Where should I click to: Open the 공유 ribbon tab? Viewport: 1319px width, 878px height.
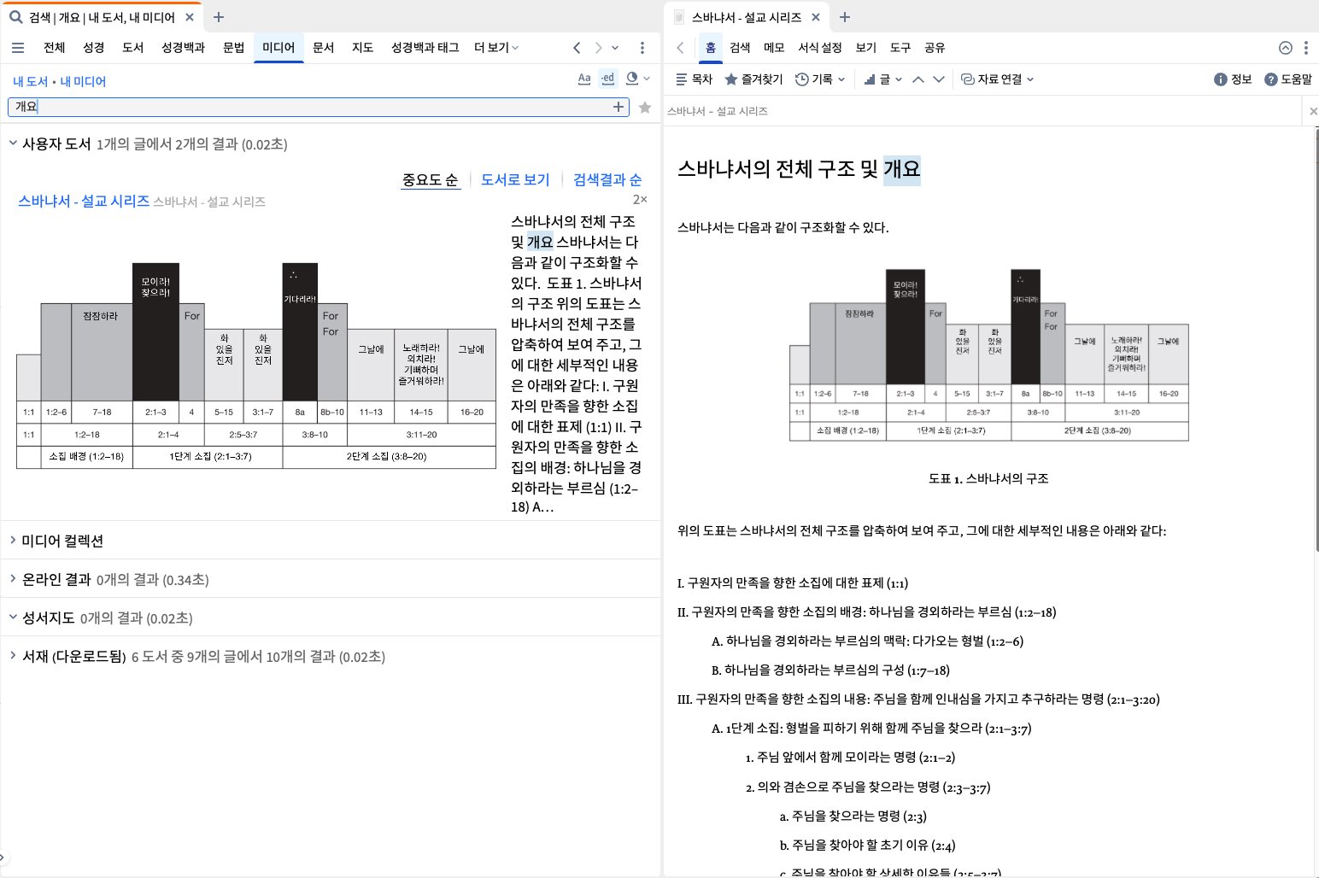point(935,48)
